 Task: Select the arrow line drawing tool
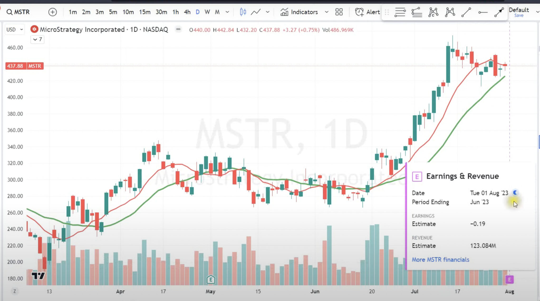pyautogui.click(x=499, y=12)
